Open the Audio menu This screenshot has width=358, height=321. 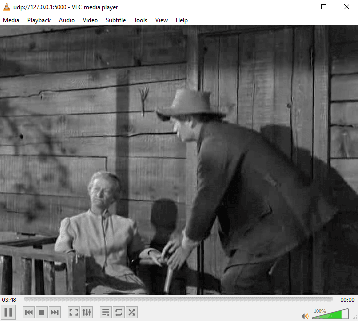67,20
